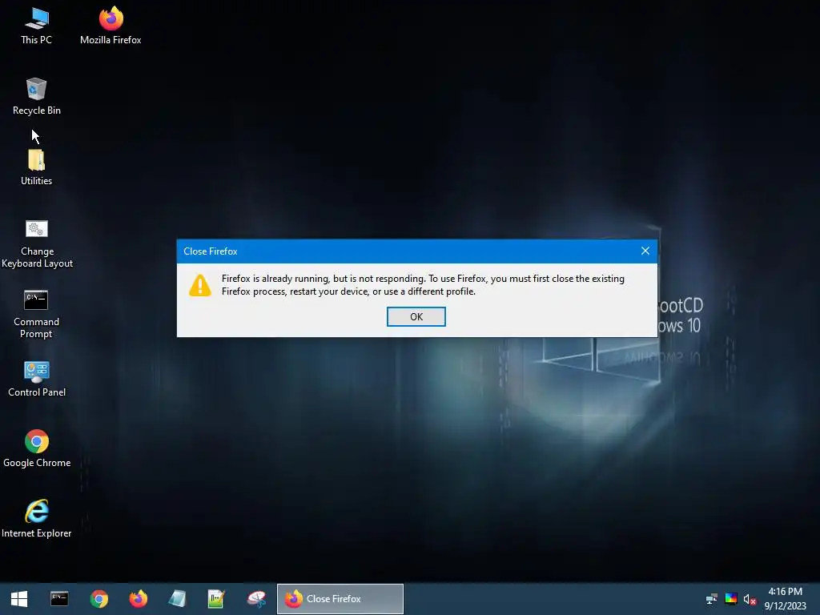The height and width of the screenshot is (615, 820).
Task: Launch Command Prompt from the taskbar
Action: [x=59, y=599]
